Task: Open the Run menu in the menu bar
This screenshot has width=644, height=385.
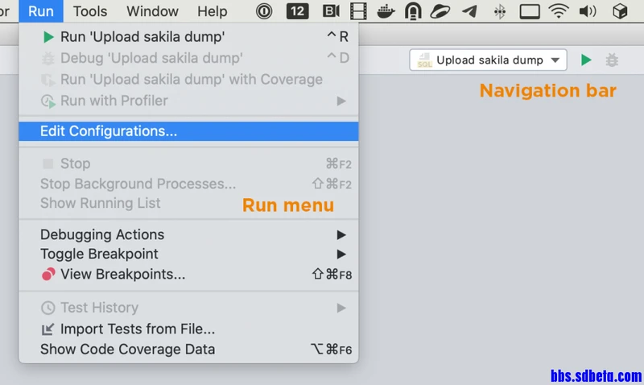Action: [x=41, y=11]
